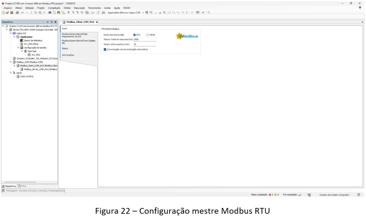Click the Print toolbar icon
Viewport: 366px width, 221px height.
17,12
